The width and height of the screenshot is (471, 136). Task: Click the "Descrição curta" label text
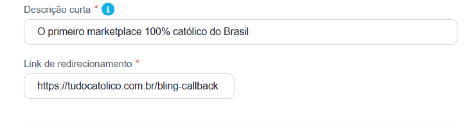(x=57, y=10)
